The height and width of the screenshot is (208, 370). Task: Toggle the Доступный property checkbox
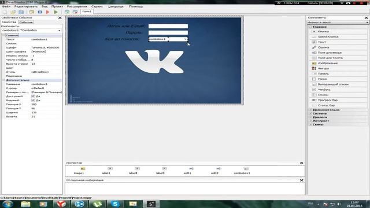[33, 96]
